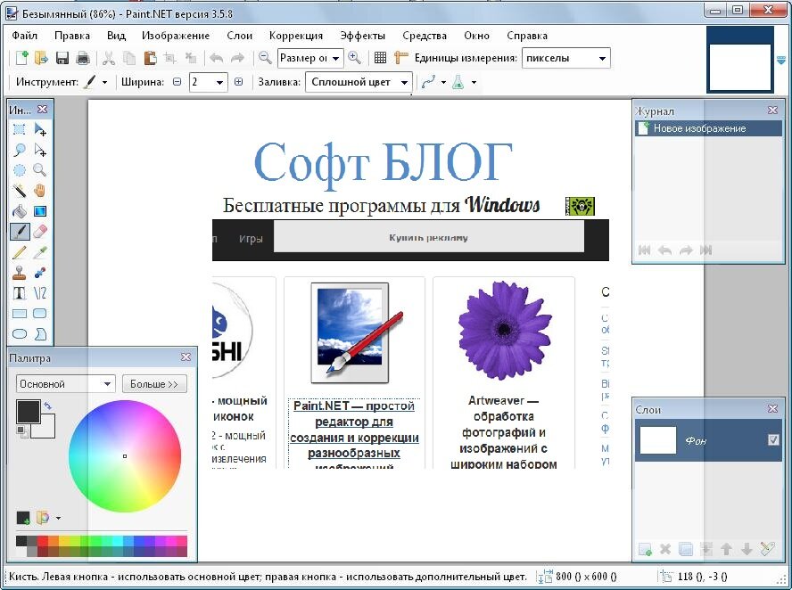Image resolution: width=792 pixels, height=590 pixels.
Task: Click the Paste clipboard icon
Action: 150,58
